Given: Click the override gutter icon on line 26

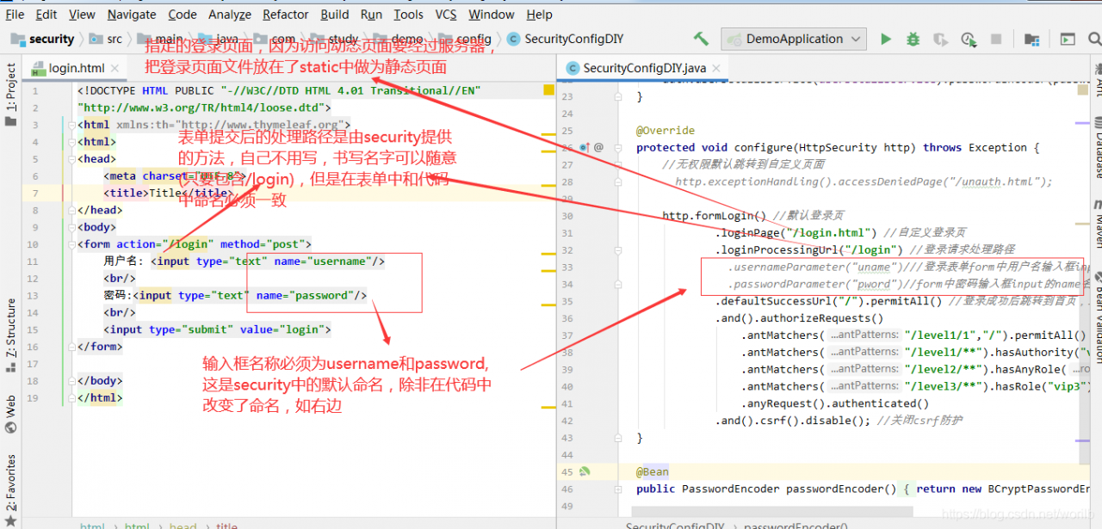Looking at the screenshot, I should [585, 147].
